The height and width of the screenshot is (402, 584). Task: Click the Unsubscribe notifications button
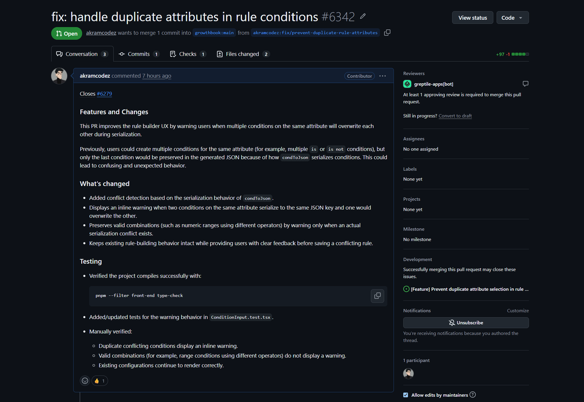466,323
